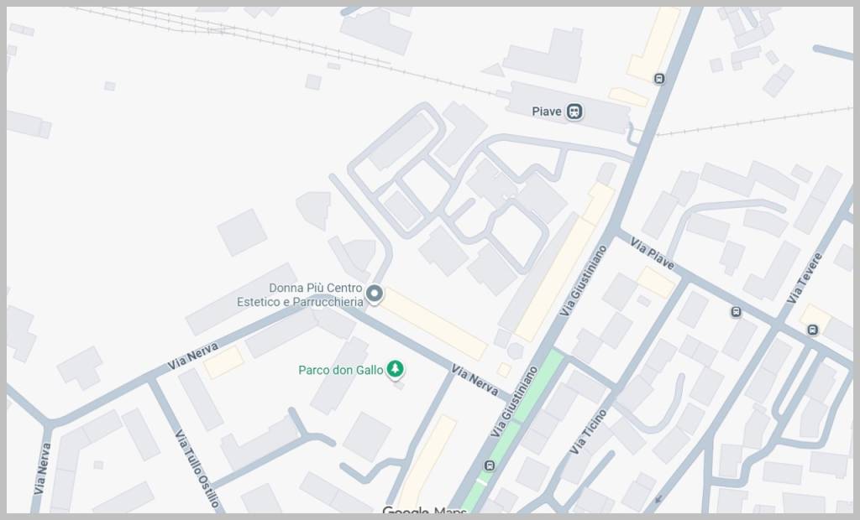Click the Piave station name label
860x520 pixels.
[547, 112]
